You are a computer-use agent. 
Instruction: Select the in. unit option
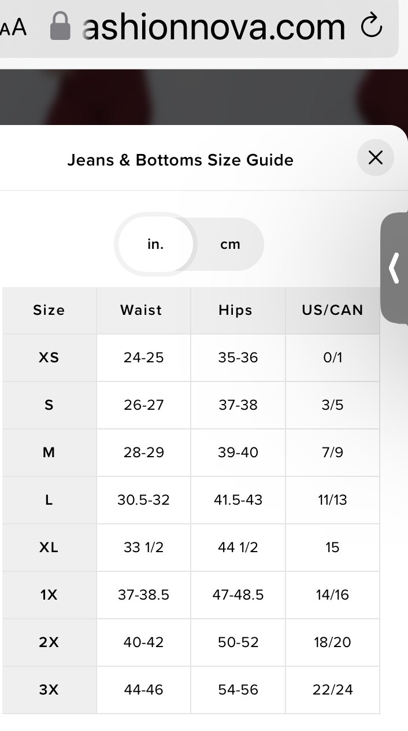coord(155,244)
